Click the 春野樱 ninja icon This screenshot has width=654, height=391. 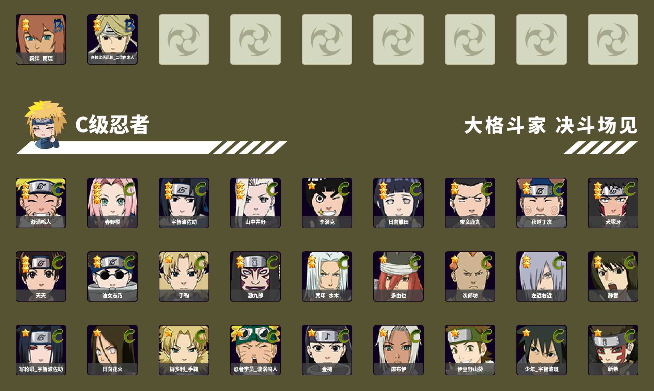coord(112,203)
